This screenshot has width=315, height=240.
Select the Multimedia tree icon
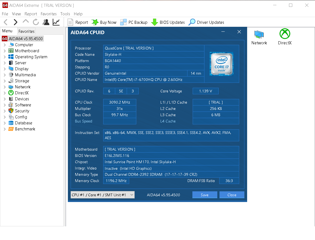[11, 75]
